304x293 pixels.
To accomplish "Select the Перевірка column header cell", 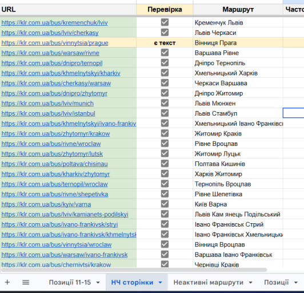I will [x=165, y=10].
